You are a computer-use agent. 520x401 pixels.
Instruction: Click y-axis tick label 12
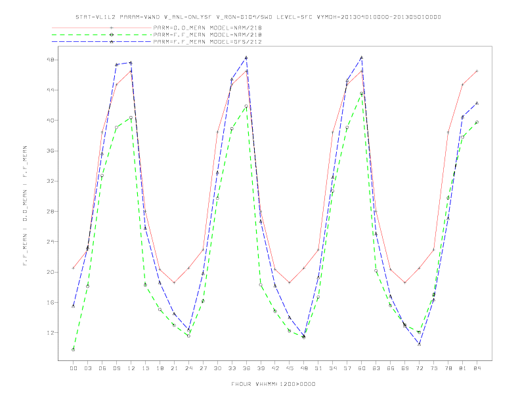pyautogui.click(x=51, y=332)
